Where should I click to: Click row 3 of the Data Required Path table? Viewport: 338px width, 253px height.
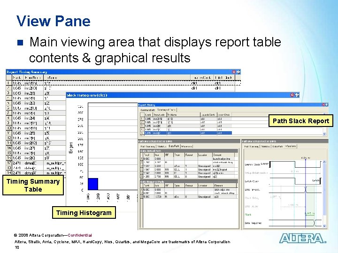pyautogui.click(x=189, y=197)
